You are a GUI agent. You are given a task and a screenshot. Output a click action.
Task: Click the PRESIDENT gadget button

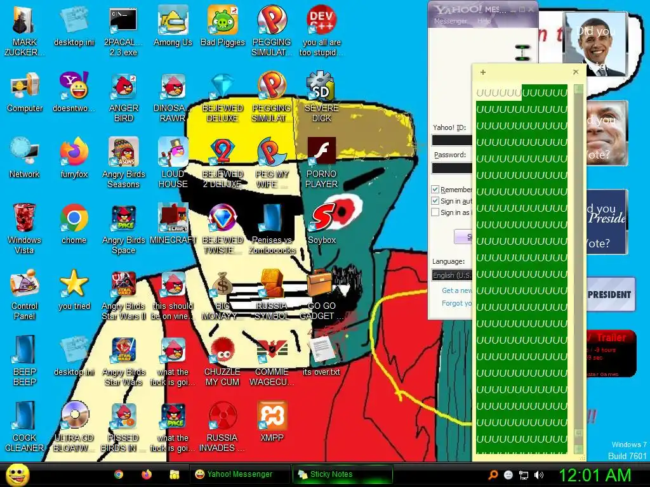611,294
